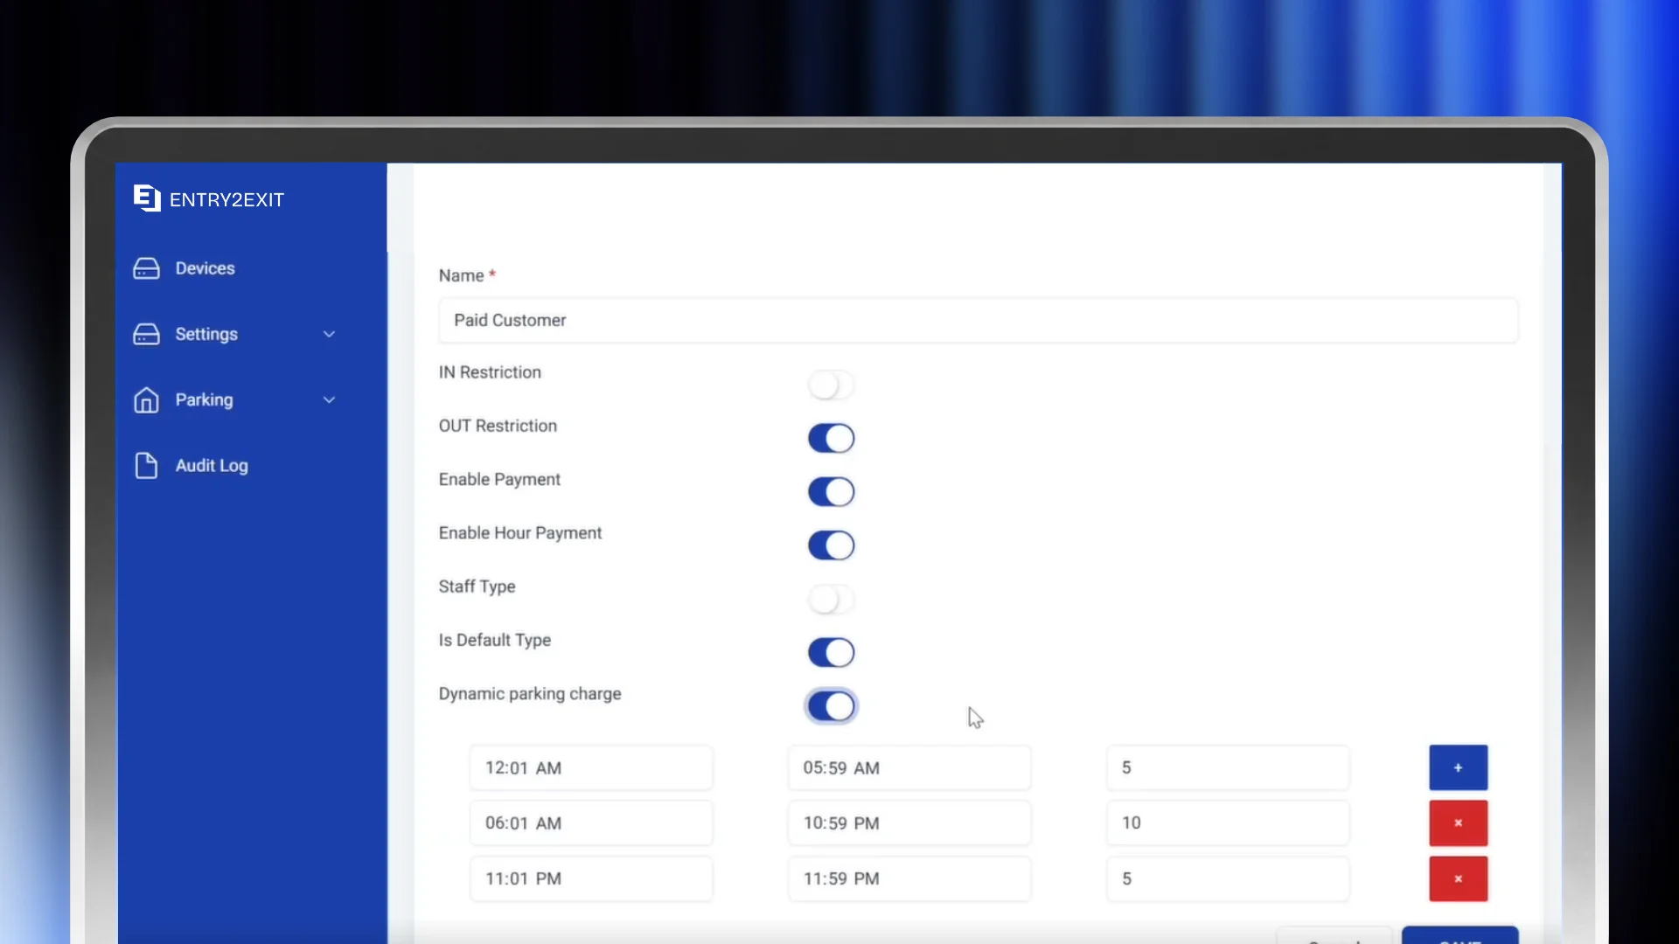Viewport: 1679px width, 944px height.
Task: Edit the 11:01 PM start time
Action: point(591,878)
